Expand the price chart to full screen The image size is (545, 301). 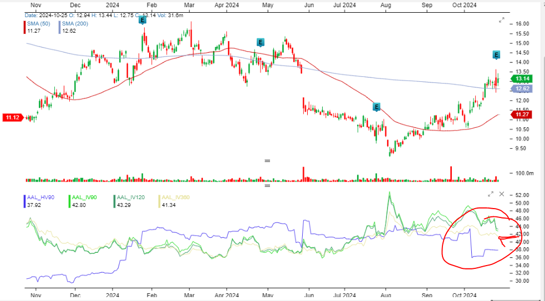click(502, 20)
